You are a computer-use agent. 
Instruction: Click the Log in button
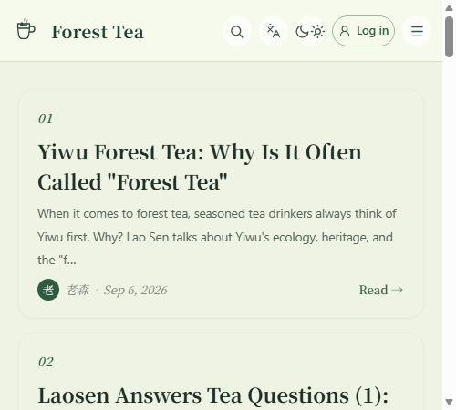(x=364, y=31)
